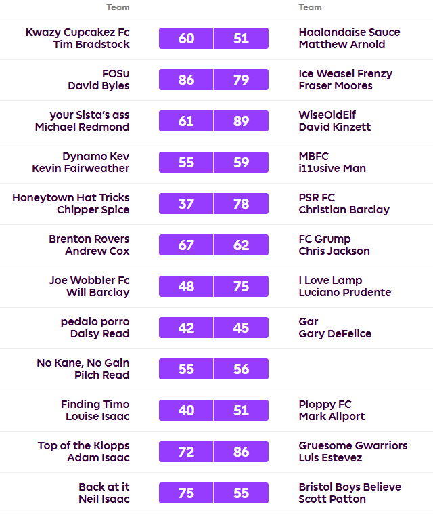Viewport: 433px width, 515px height.
Task: Open Brenton Rovers team page
Action: (x=89, y=239)
